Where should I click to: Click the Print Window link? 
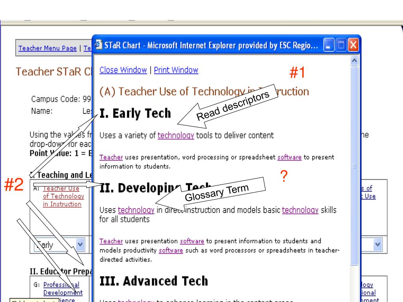[x=176, y=70]
